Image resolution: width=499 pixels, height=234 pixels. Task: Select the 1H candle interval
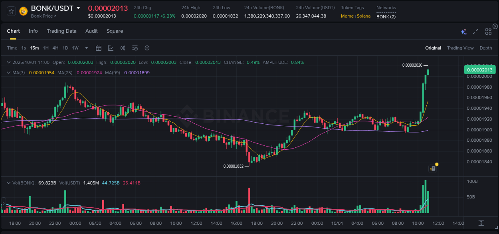tap(46, 48)
